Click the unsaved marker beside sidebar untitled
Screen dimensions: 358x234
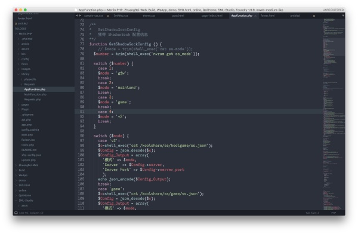[x=16, y=23]
